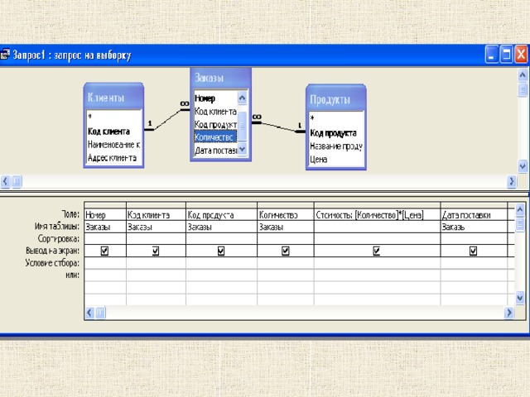Click left arrow of table pane horizontal scrollbar
This screenshot has width=530, height=397.
click(x=5, y=182)
